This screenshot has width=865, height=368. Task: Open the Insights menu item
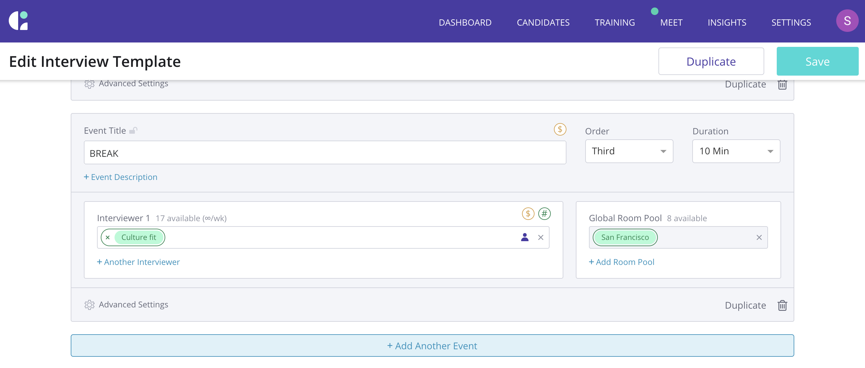(x=727, y=22)
